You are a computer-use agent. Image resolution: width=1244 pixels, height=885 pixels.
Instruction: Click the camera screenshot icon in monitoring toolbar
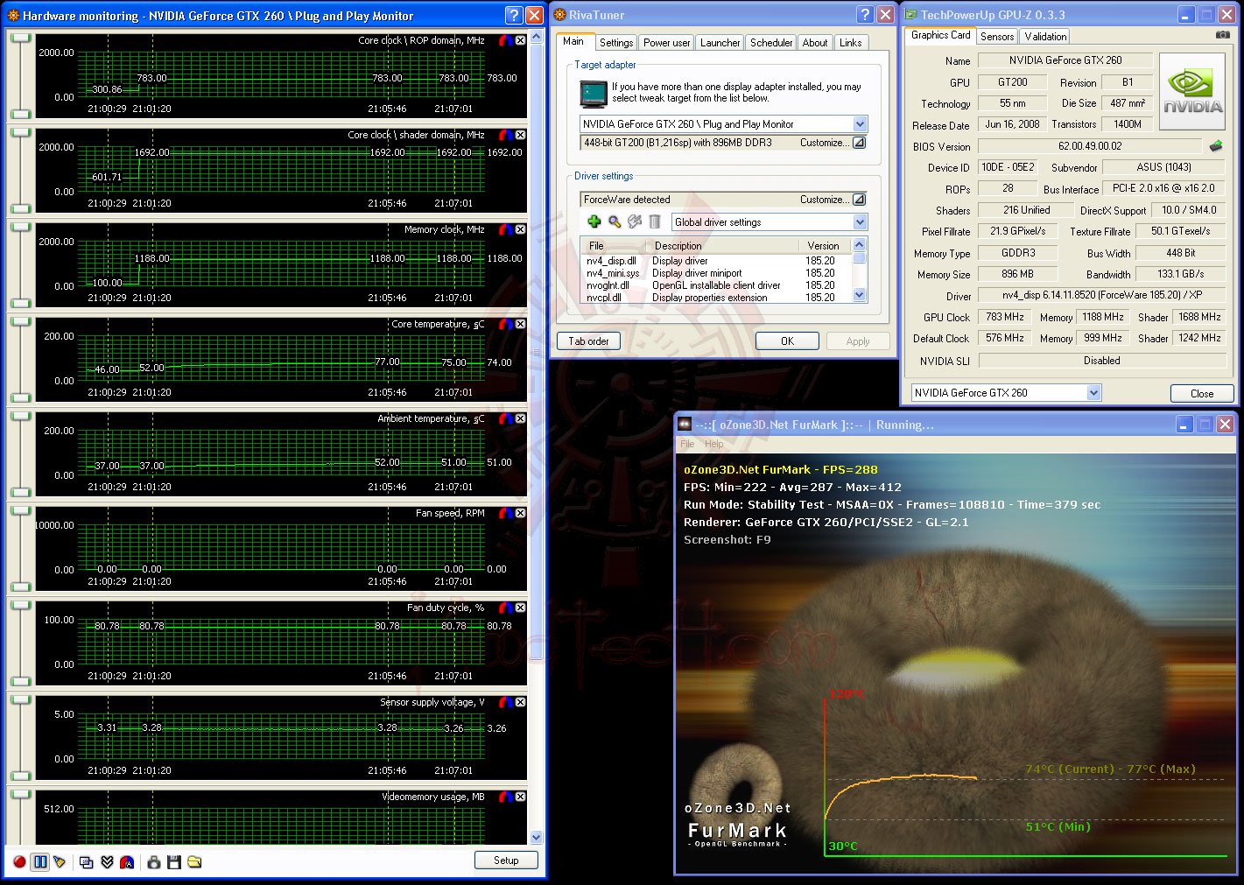coord(154,862)
